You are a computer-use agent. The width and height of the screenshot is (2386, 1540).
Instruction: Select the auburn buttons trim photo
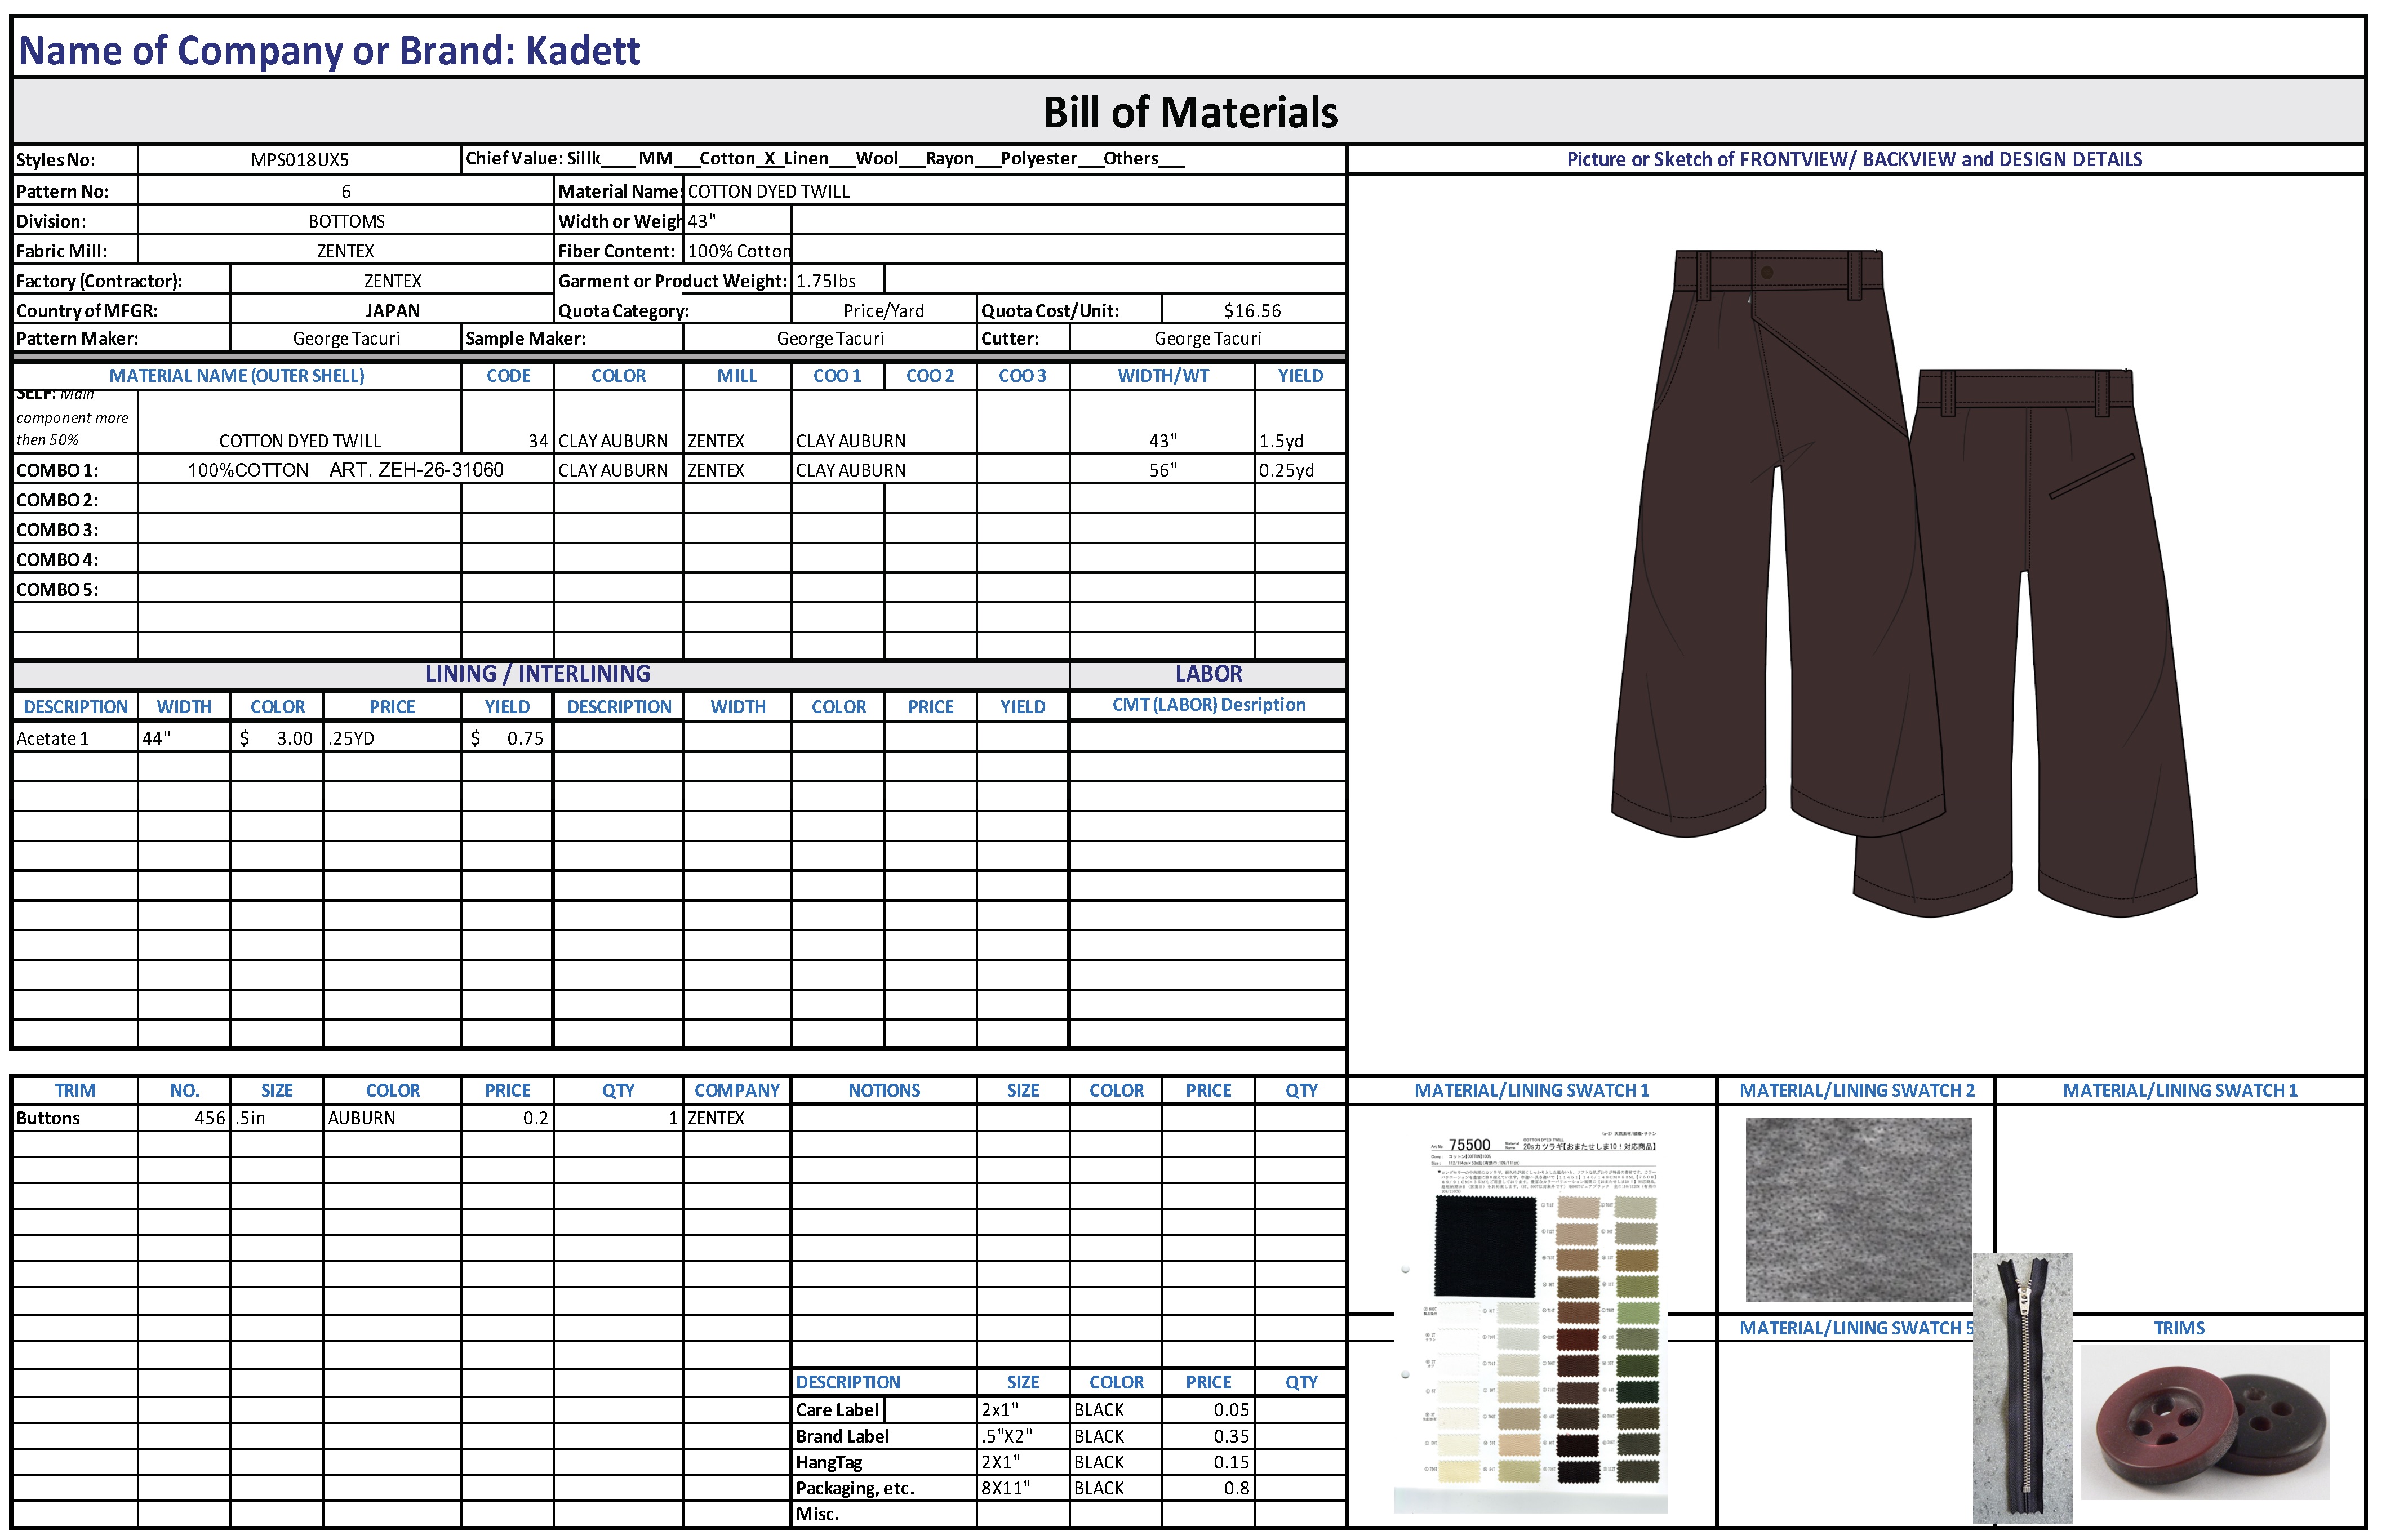point(2205,1422)
